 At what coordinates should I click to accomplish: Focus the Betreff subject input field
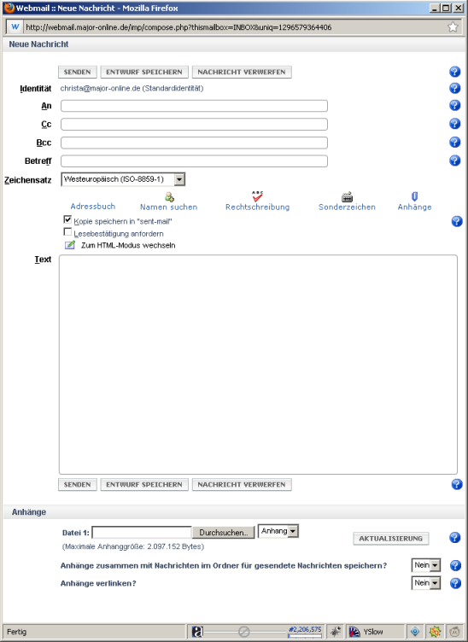tap(194, 160)
